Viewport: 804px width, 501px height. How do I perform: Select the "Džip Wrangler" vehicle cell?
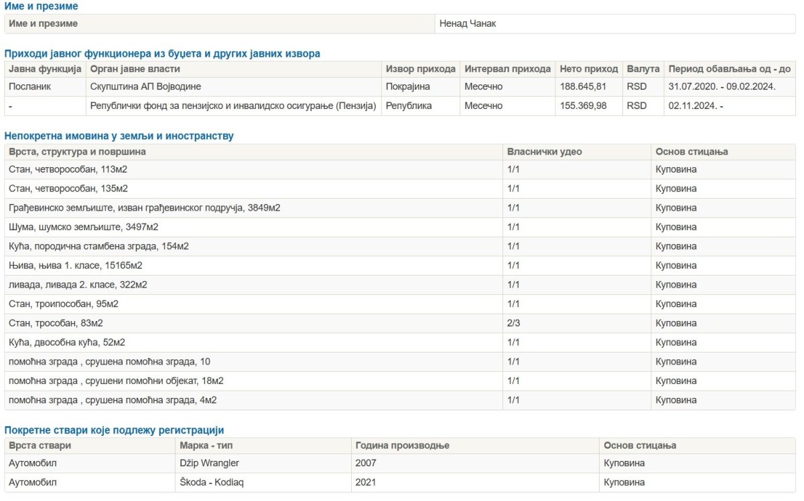click(x=209, y=463)
